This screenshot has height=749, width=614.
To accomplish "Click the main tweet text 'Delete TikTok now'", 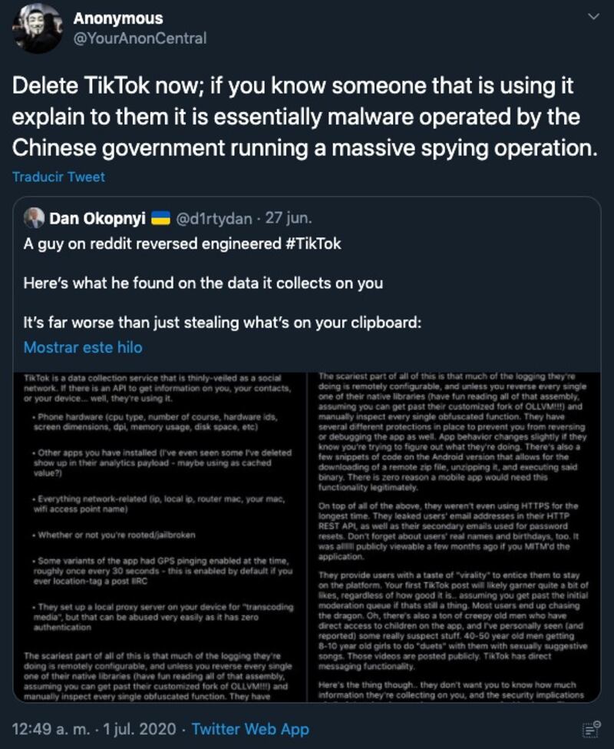I will [x=303, y=117].
